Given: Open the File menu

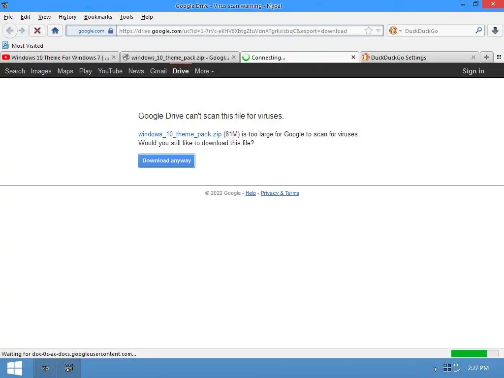Looking at the screenshot, I should click(8, 17).
